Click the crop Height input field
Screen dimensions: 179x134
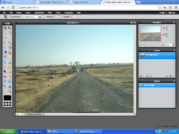[x=74, y=17]
